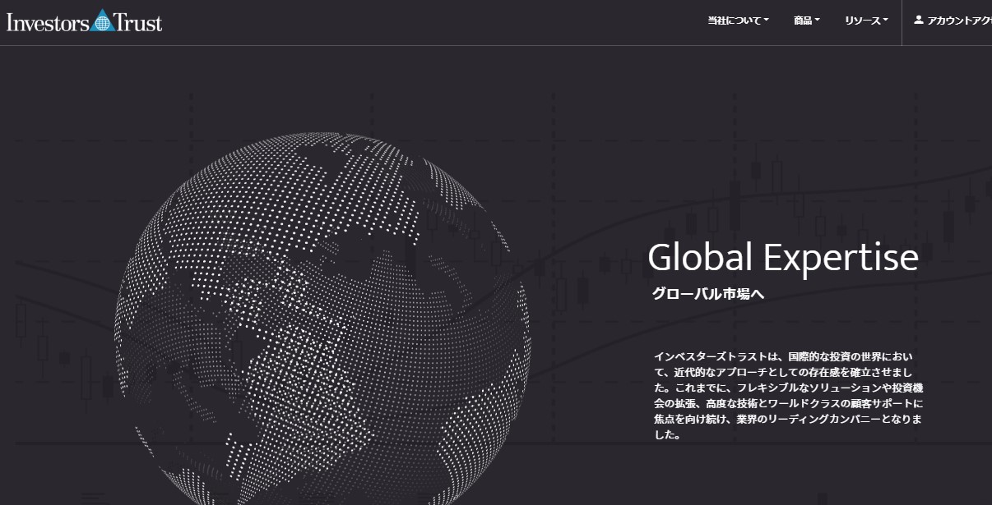The width and height of the screenshot is (992, 505).
Task: Click the user icon next to アカウントアクセス
Action: (919, 21)
